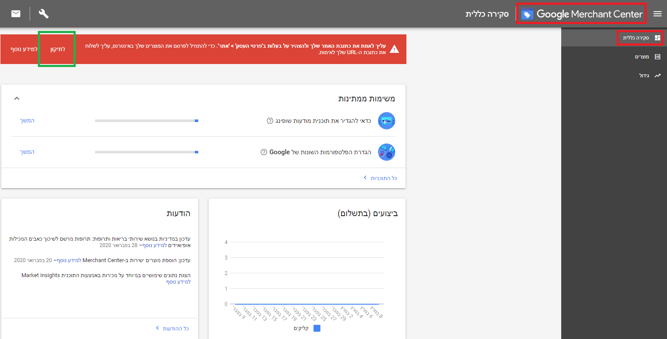
Task: Select גידול in the sidebar
Action: pos(614,76)
